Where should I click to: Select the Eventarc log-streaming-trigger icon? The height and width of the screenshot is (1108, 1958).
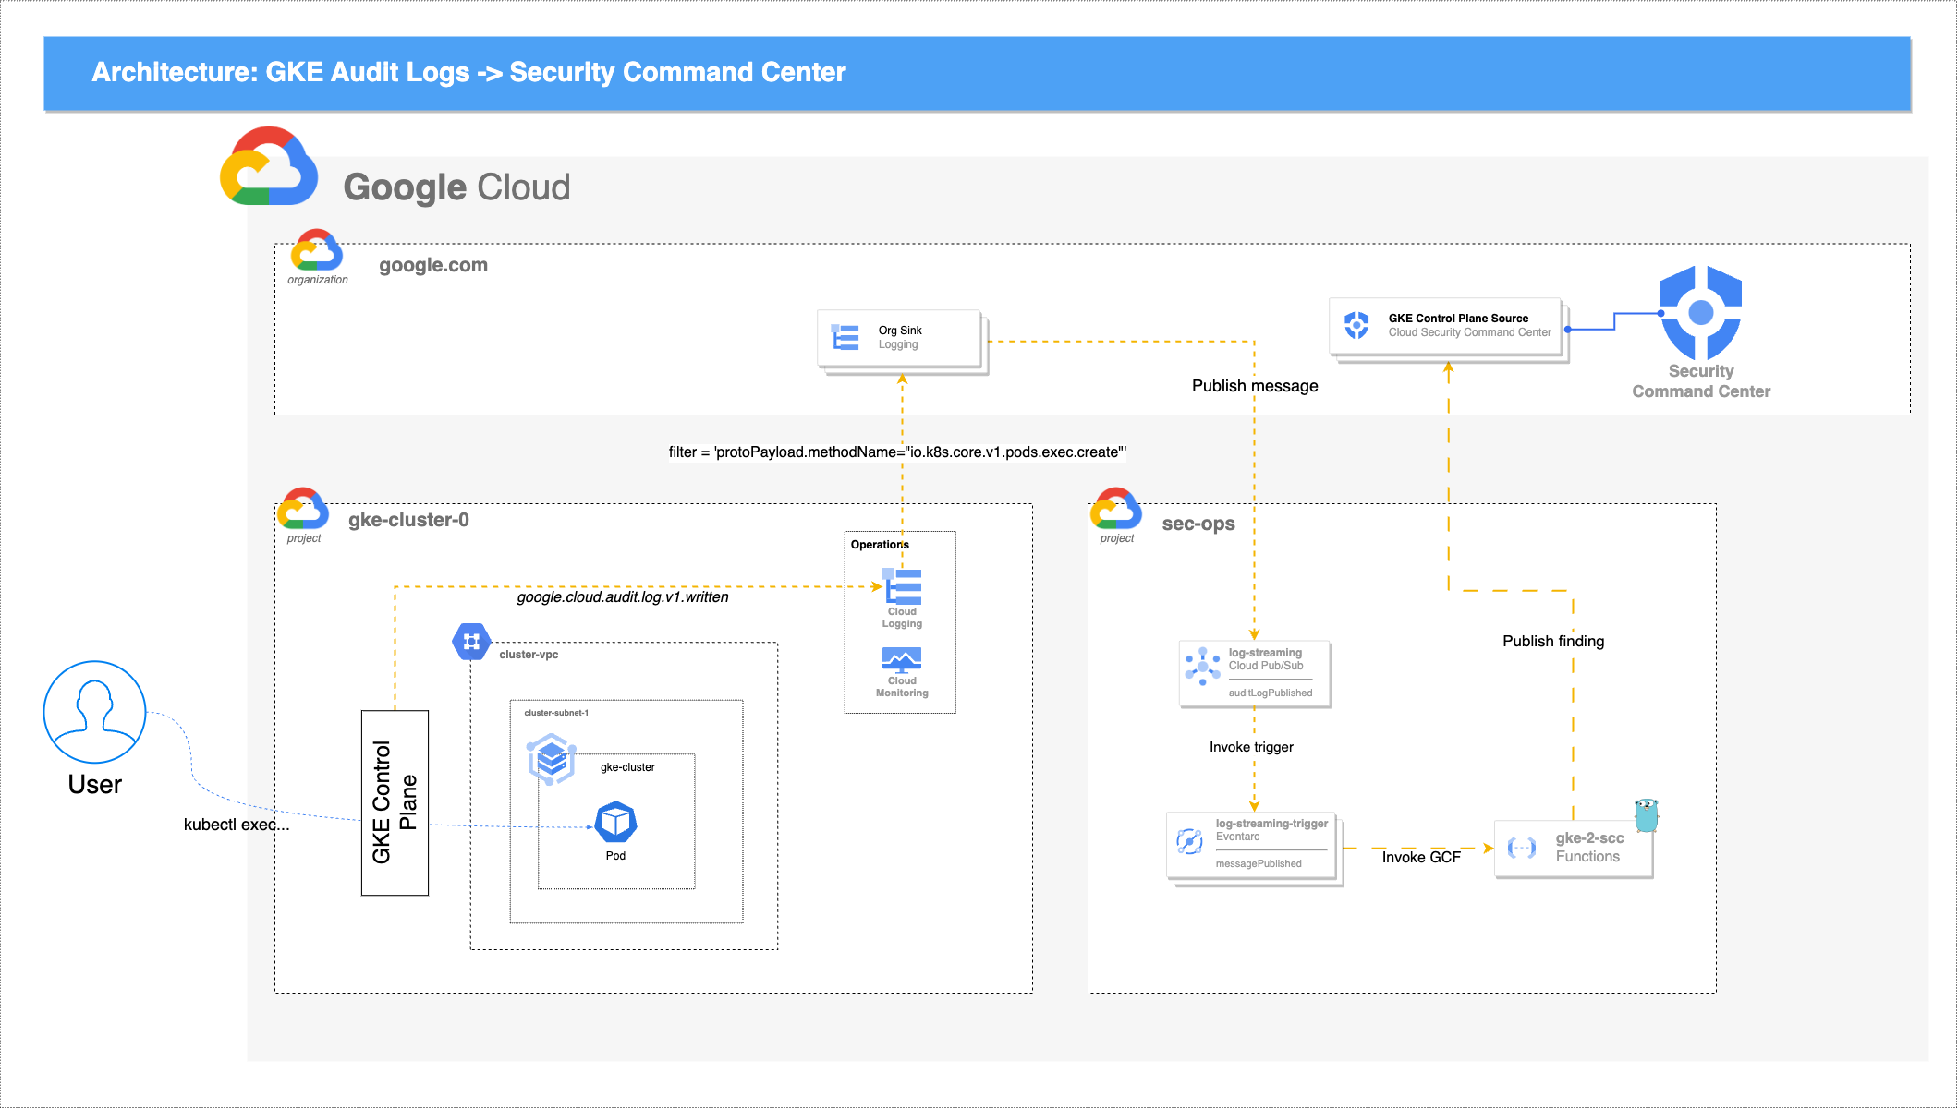tap(1189, 841)
